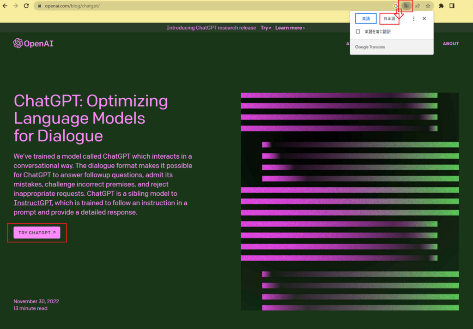The image size is (473, 329).
Task: Click the browser back arrow
Action: [x=5, y=6]
